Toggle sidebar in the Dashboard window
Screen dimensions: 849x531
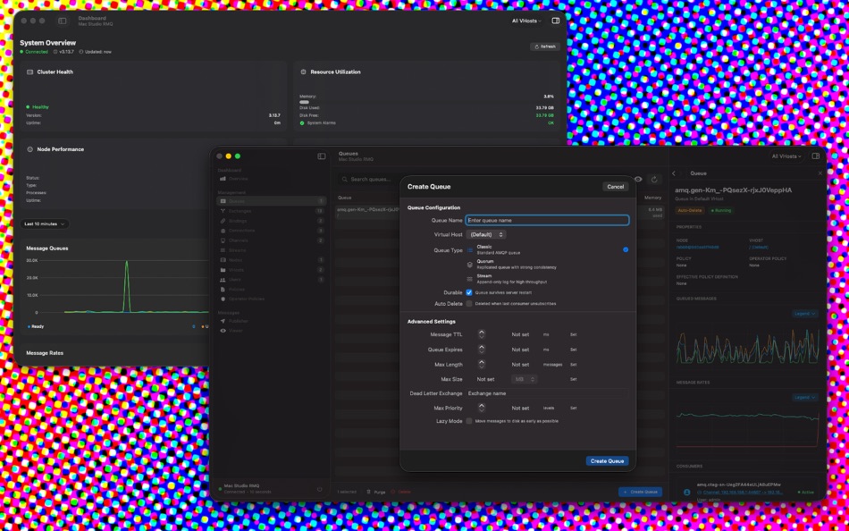(x=63, y=21)
